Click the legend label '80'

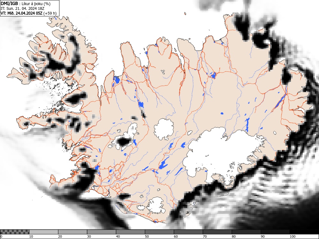click(234, 236)
